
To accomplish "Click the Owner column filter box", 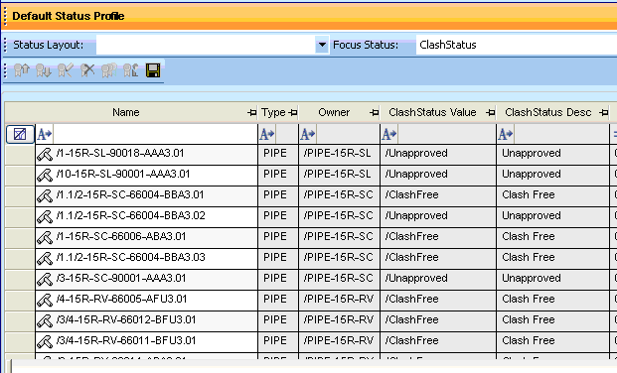I will click(348, 135).
